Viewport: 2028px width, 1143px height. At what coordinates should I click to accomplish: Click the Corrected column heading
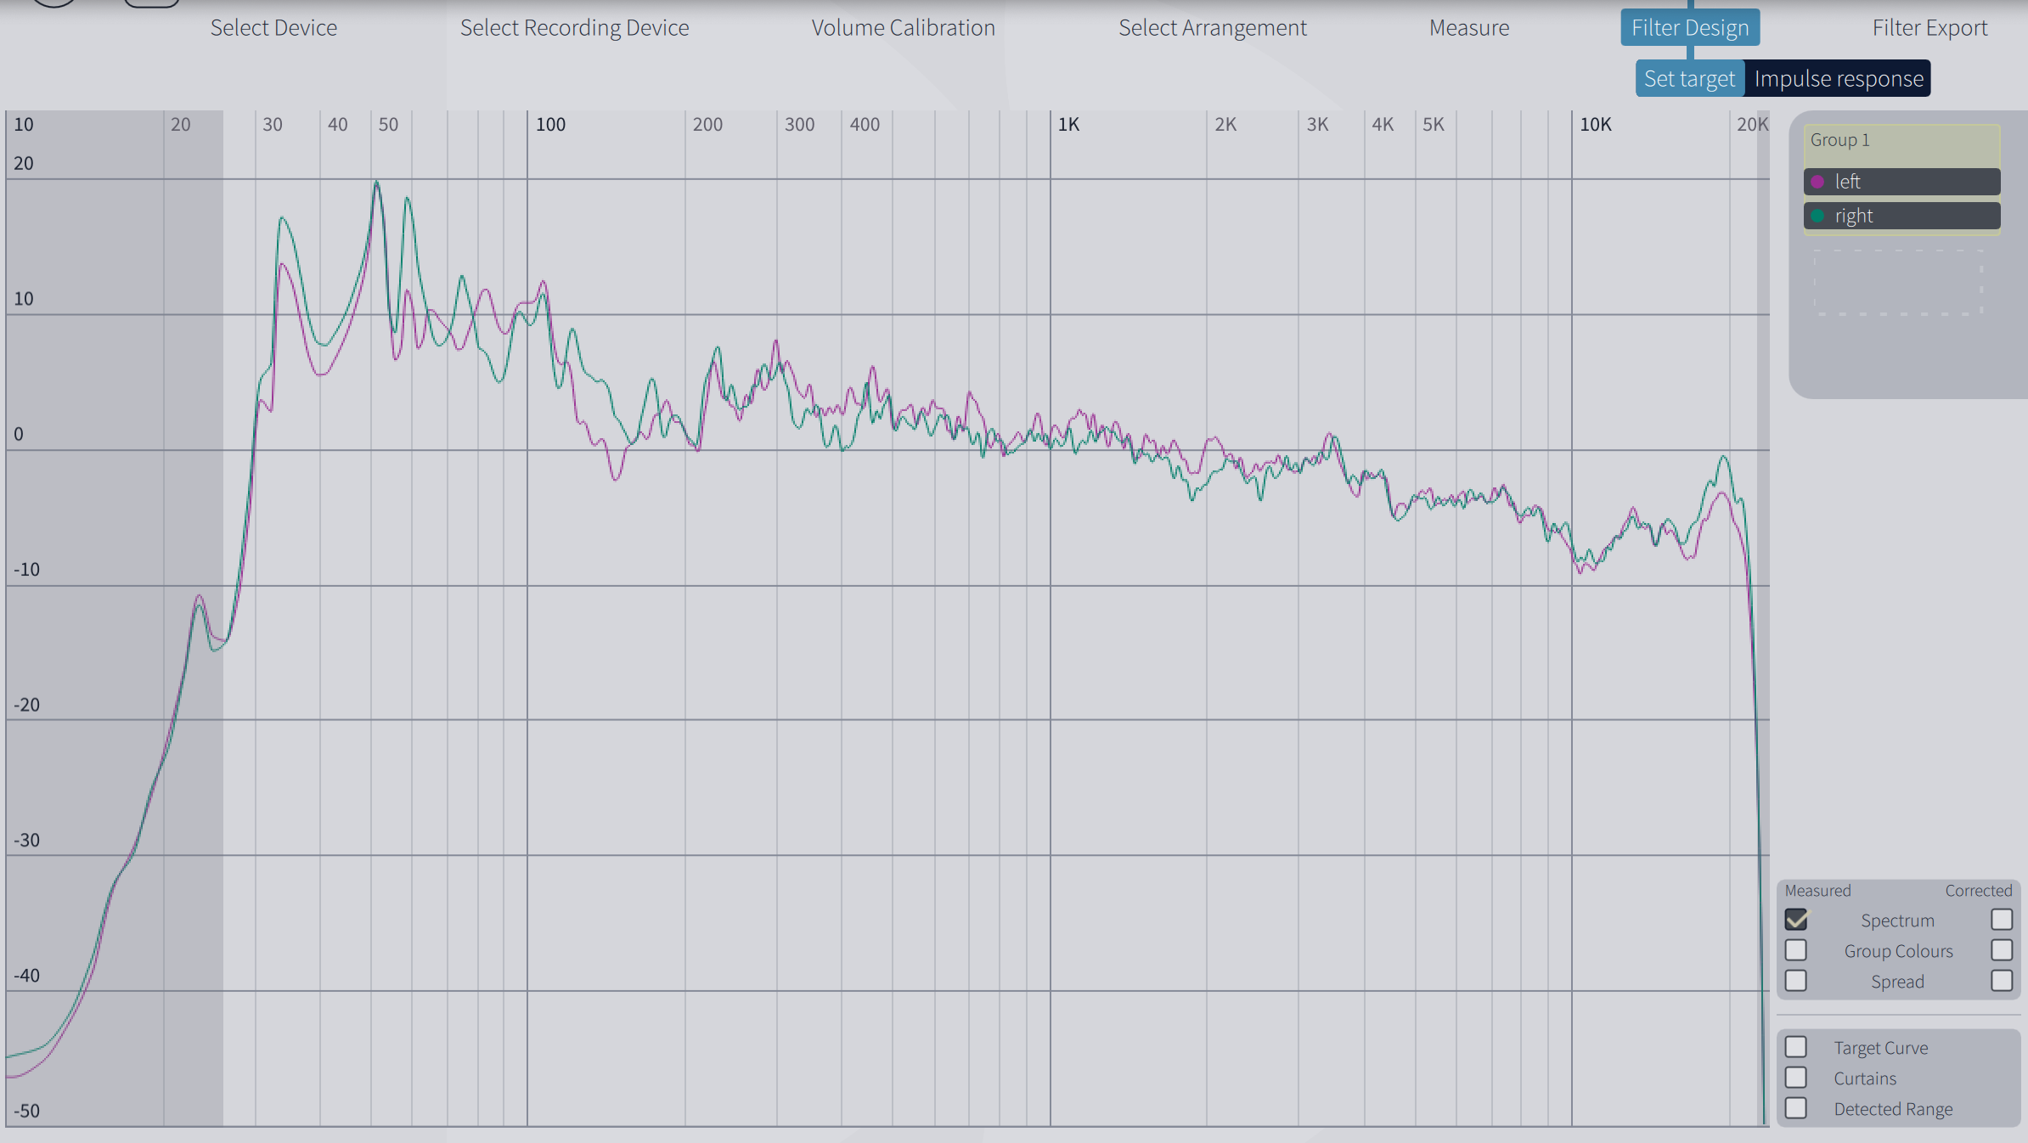(x=1979, y=891)
